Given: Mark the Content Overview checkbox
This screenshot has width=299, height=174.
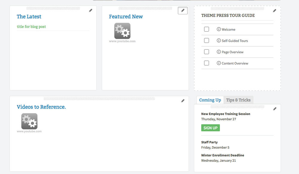Looking at the screenshot, I should (x=207, y=63).
